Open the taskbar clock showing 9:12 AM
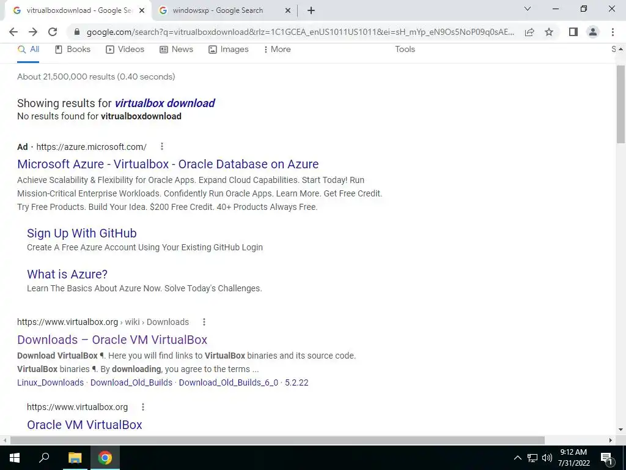The image size is (626, 470). point(573,458)
